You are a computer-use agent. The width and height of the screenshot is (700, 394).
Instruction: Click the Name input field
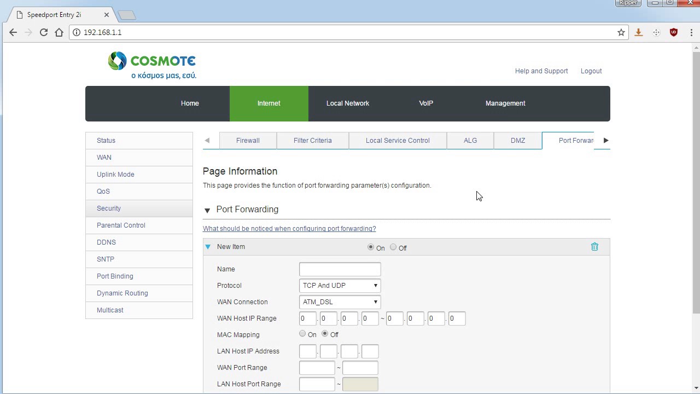point(340,269)
